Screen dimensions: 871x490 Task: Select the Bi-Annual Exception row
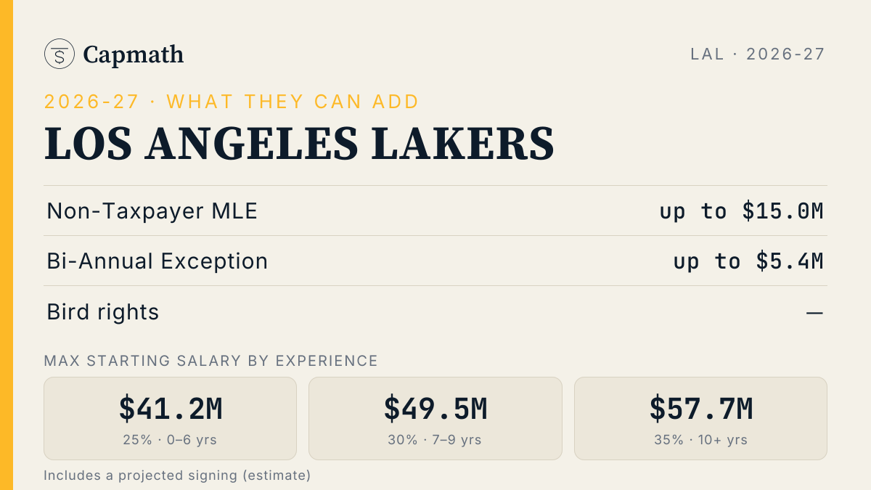tap(435, 261)
